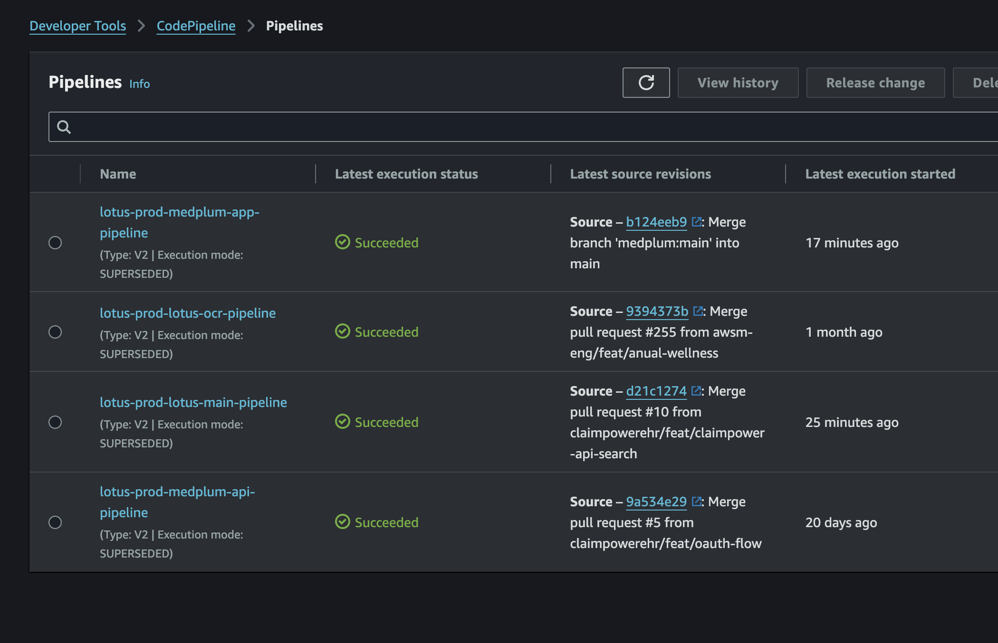Viewport: 998px width, 643px height.
Task: Click the '17 minutes ago' cell
Action: pos(852,243)
